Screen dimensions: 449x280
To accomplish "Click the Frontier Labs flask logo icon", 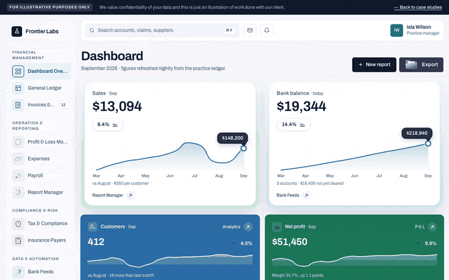I will [17, 32].
